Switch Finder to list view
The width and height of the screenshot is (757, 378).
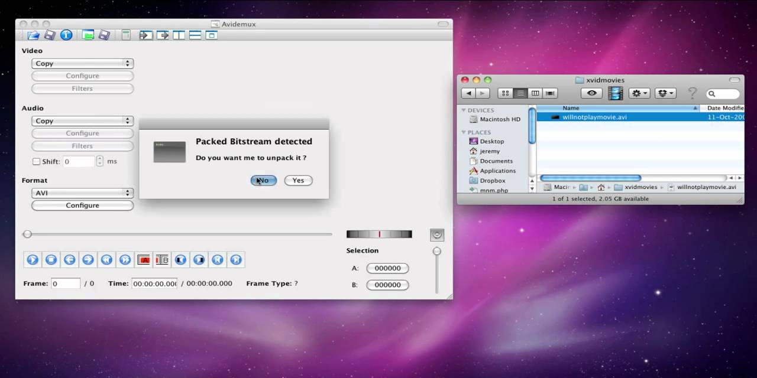point(520,93)
